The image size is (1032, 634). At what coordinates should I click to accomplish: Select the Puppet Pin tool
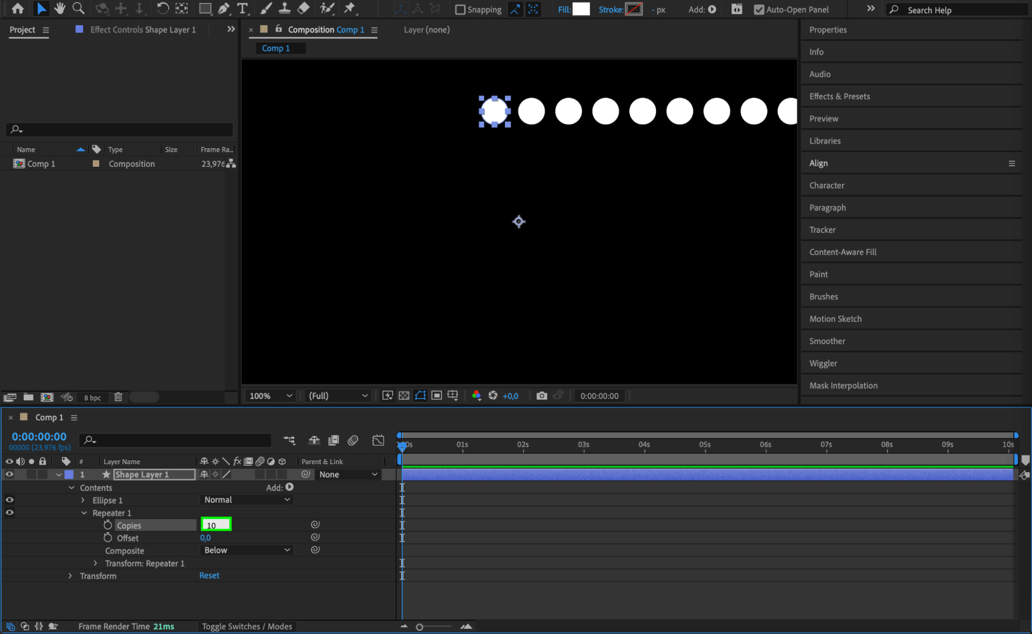click(x=350, y=8)
